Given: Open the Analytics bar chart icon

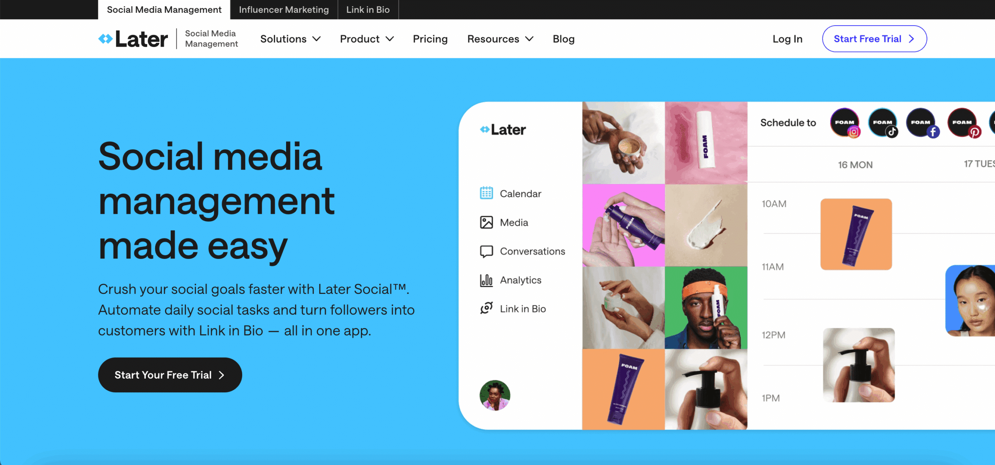Looking at the screenshot, I should point(486,280).
